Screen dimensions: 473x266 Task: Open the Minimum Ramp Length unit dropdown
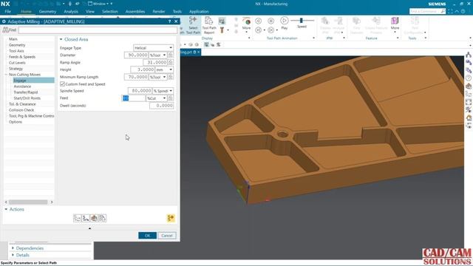[x=157, y=77]
